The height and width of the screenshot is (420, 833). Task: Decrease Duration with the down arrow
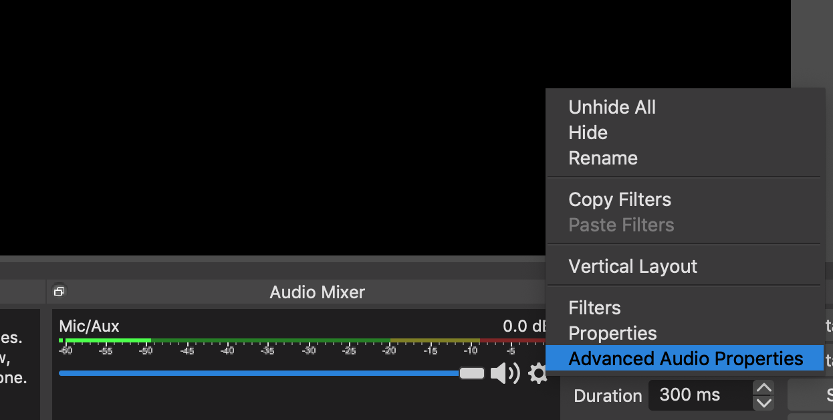(763, 403)
